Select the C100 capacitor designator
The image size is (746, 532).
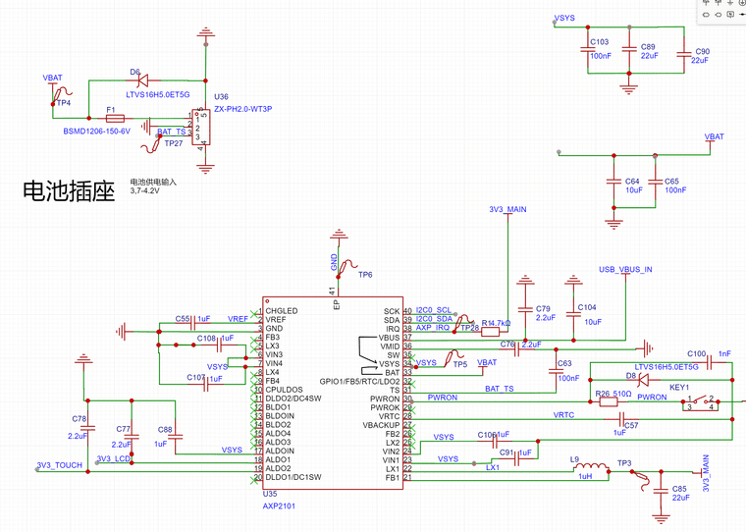point(697,354)
